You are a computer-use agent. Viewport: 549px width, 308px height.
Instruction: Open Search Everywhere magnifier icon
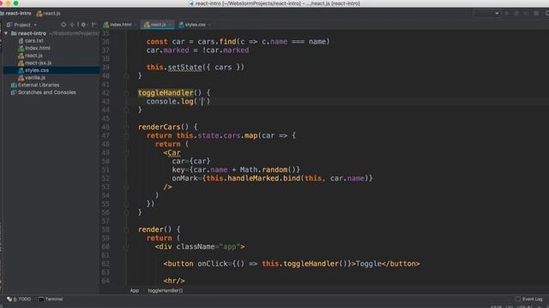pos(547,14)
